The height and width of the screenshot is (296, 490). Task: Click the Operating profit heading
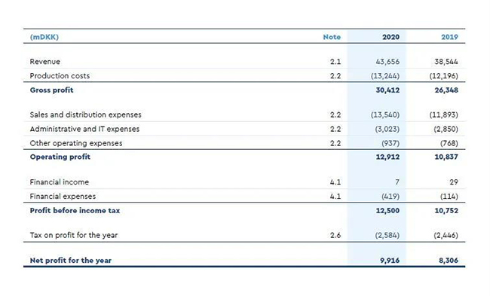coord(60,157)
